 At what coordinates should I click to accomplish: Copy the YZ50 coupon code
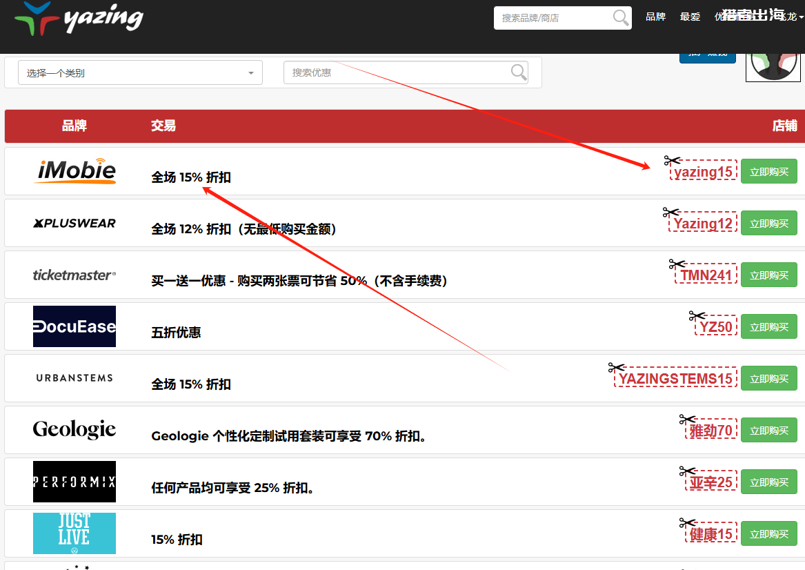(x=716, y=327)
